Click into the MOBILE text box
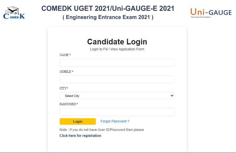The height and width of the screenshot is (153, 236). pos(117,79)
